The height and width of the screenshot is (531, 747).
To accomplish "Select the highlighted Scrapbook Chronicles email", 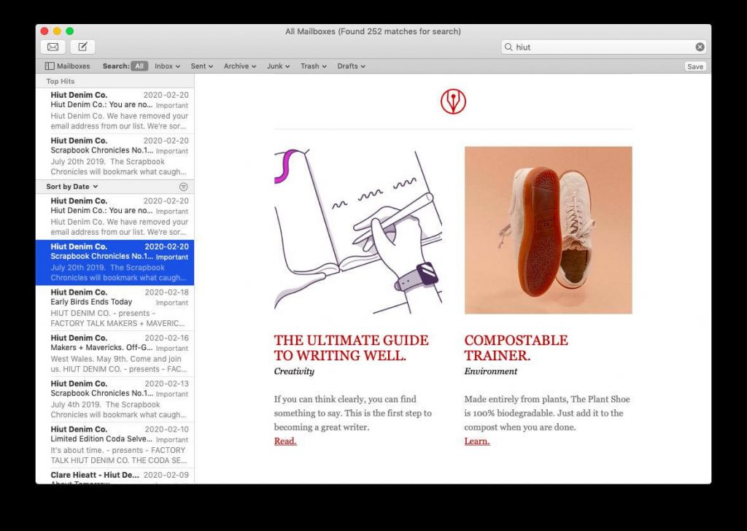I will click(115, 263).
